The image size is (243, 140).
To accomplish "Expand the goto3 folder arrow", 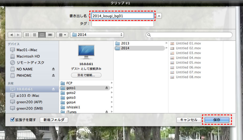I will (x=112, y=97).
